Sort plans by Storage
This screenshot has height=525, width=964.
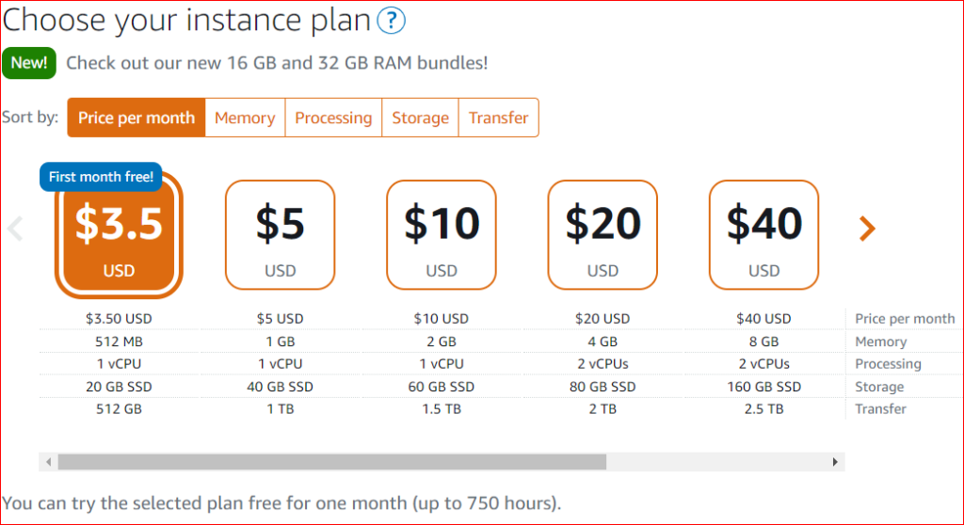420,118
